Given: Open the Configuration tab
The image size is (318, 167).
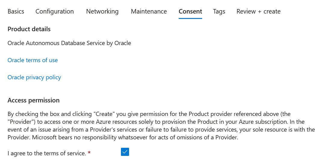Looking at the screenshot, I should 54,11.
